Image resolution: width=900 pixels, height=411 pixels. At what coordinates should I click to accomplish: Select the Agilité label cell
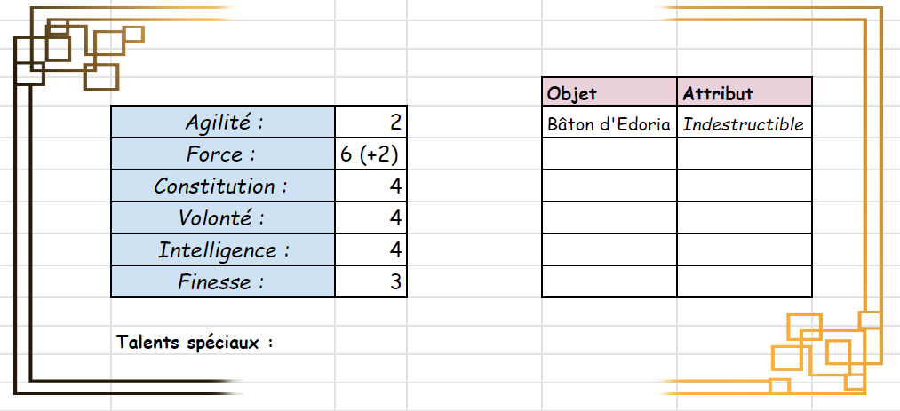coord(223,122)
